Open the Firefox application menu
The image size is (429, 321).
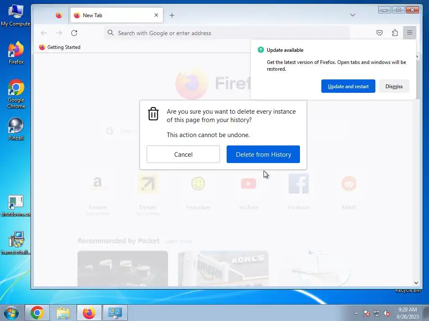pyautogui.click(x=409, y=33)
